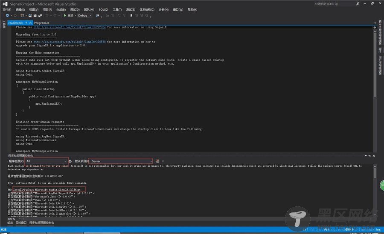The height and width of the screenshot is (234, 384).
Task: Clear the Package Manager Console icon
Action: pos(157,161)
